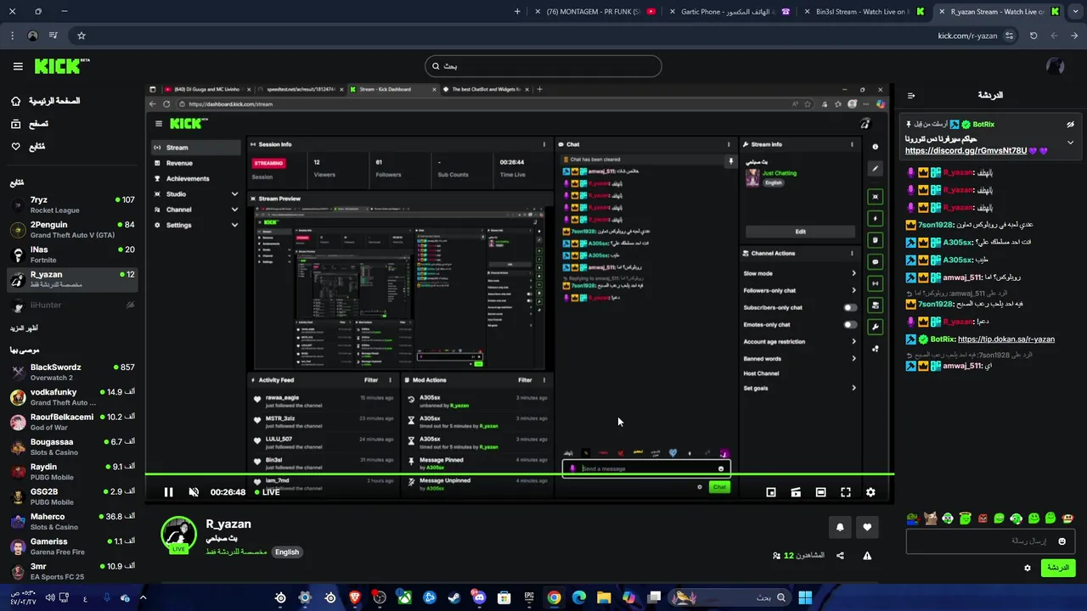1087x611 pixels.
Task: Open Brave browser from the taskbar
Action: (x=355, y=597)
